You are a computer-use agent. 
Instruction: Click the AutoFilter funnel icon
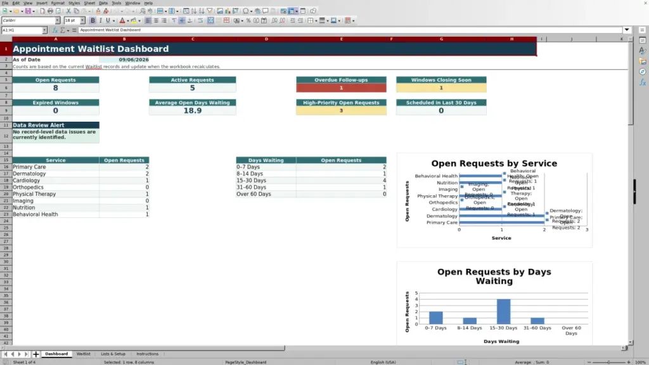point(209,11)
